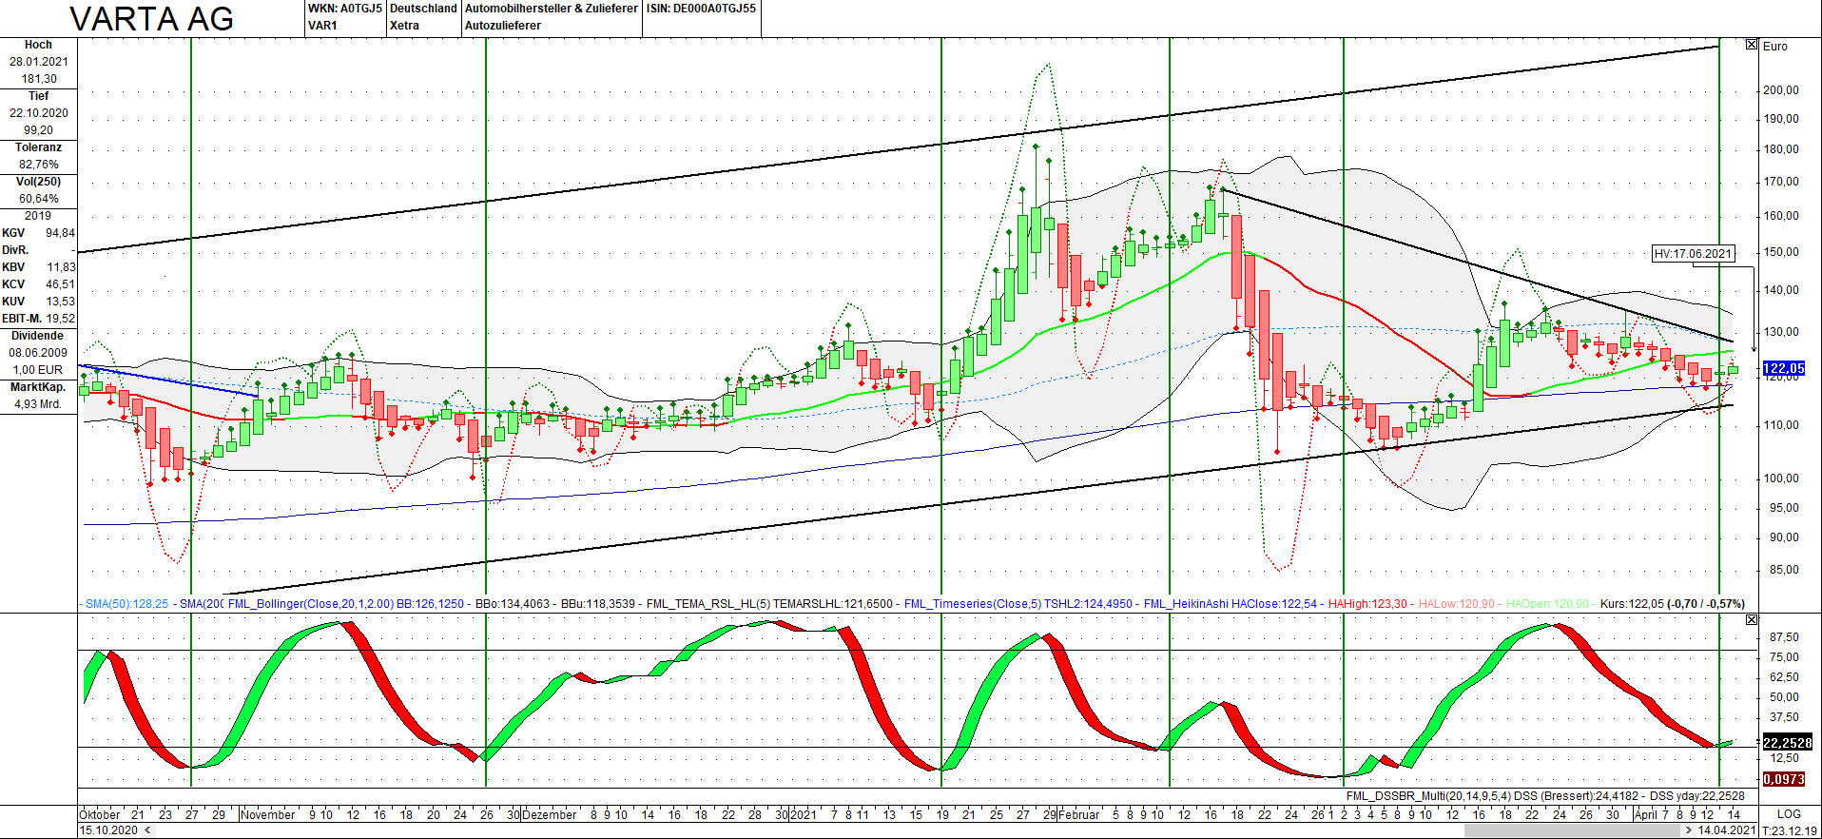Close the main price chart panel
1822x839 pixels.
(x=1752, y=45)
